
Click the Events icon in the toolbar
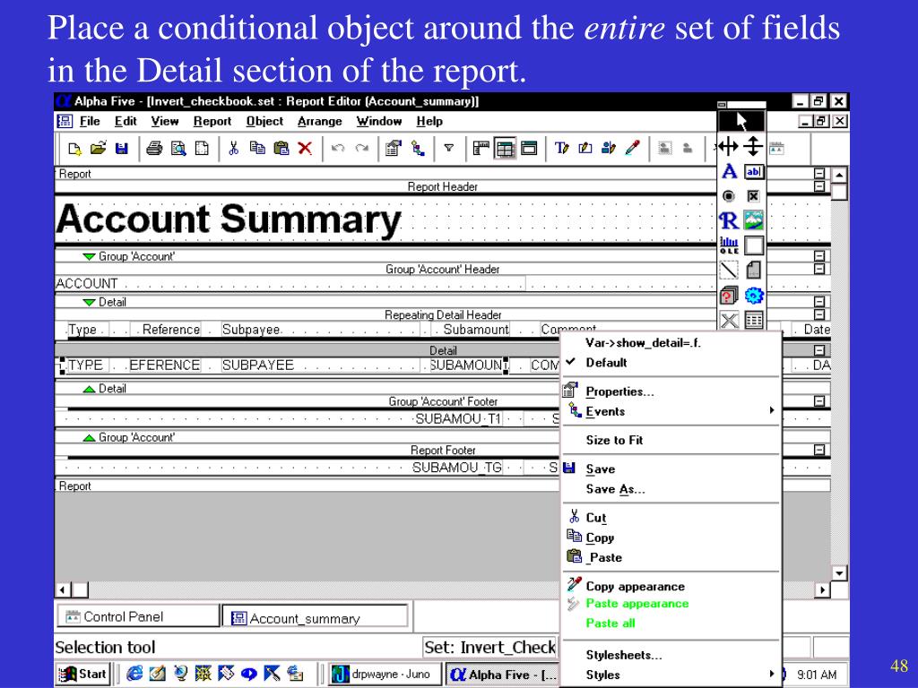[x=418, y=148]
